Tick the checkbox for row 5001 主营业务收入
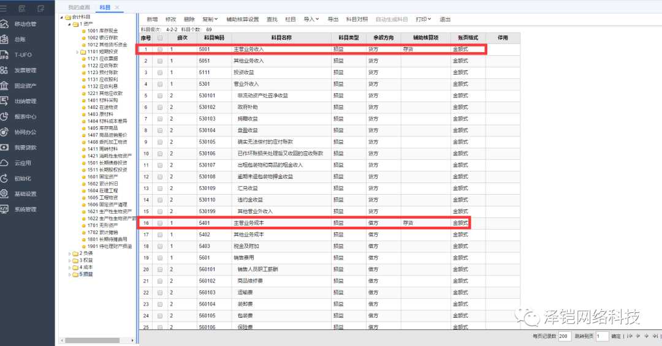This screenshot has width=662, height=346. [160, 49]
